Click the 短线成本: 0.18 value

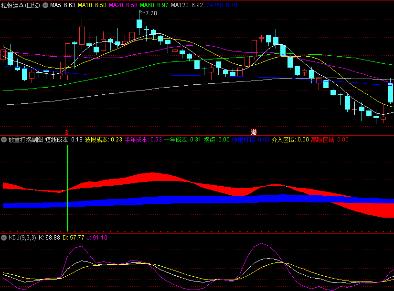(64, 140)
